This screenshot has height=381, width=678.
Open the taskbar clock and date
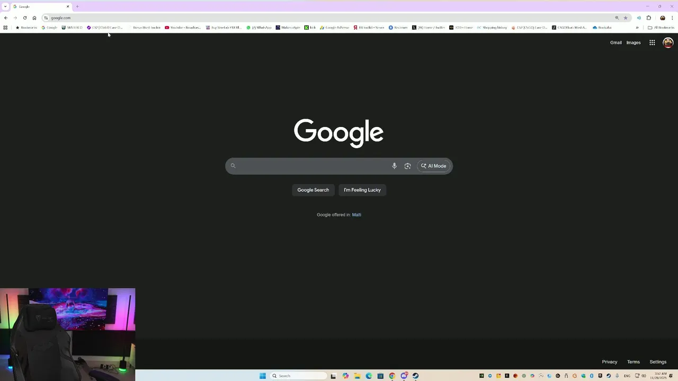[x=658, y=376]
